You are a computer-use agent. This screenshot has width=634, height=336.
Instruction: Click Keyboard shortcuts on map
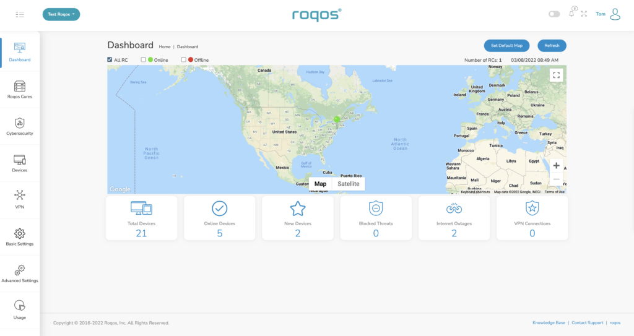tap(475, 192)
